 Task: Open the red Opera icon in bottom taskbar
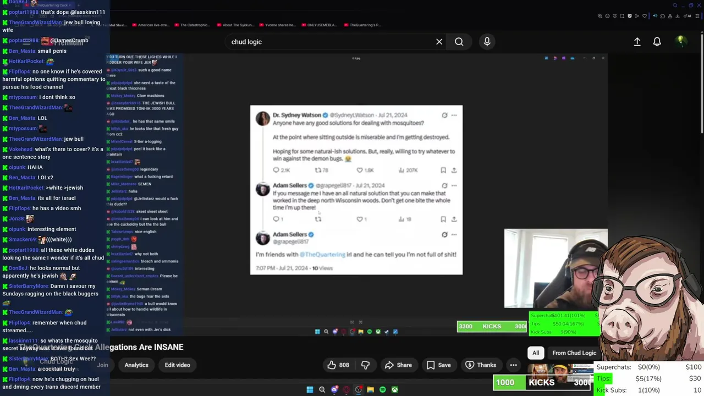[x=346, y=389]
